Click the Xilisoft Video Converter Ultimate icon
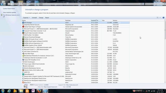 click(23, 33)
